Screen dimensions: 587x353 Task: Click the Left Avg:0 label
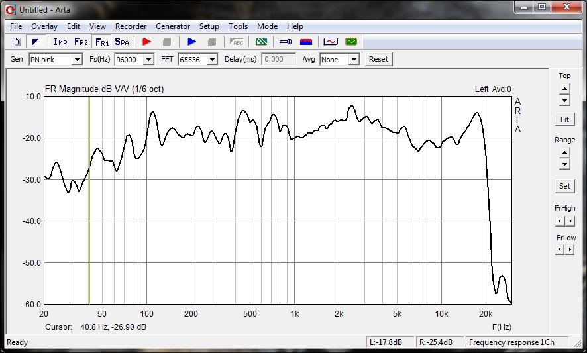coord(493,89)
